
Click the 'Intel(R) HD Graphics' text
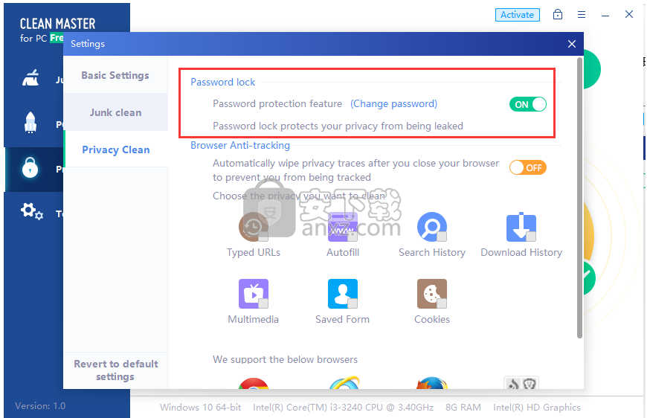537,408
